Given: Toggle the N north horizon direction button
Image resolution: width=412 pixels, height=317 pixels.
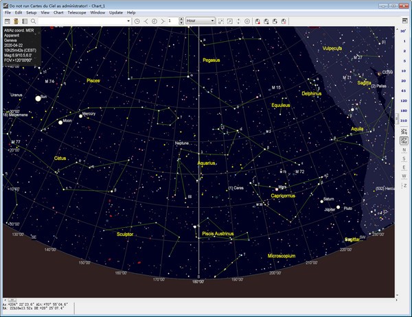Looking at the screenshot, I should 404,149.
